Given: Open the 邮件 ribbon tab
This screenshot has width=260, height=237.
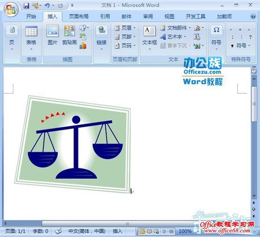Looking at the screenshot, I should tap(127, 16).
